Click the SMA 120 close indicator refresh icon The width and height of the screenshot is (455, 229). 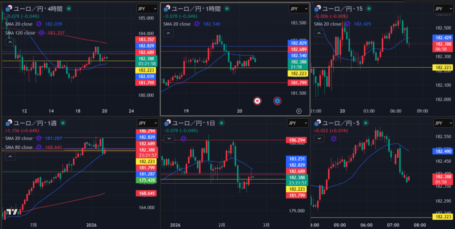tap(41, 32)
